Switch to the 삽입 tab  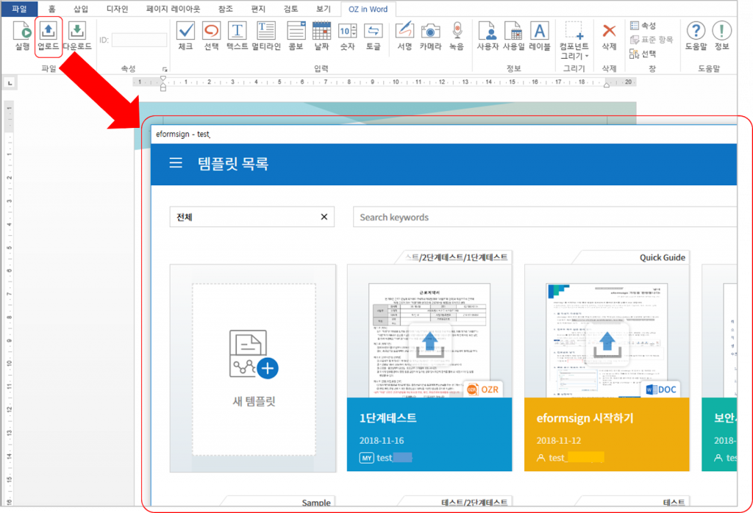pyautogui.click(x=81, y=9)
